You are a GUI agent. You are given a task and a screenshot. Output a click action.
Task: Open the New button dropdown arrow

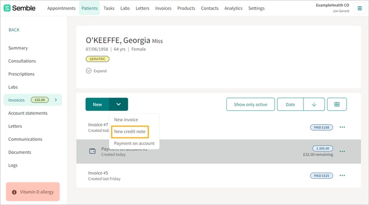tap(119, 104)
